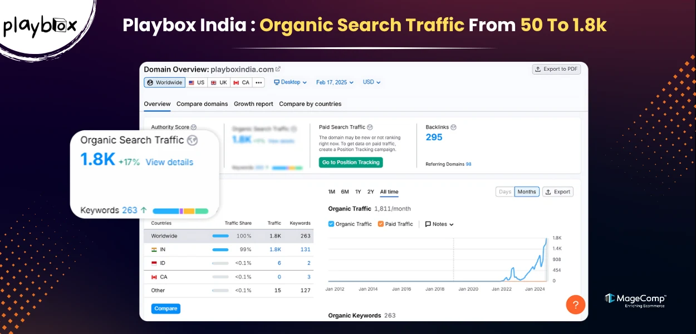Open the playboxindia.com external link icon
The image size is (696, 334).
pos(277,69)
